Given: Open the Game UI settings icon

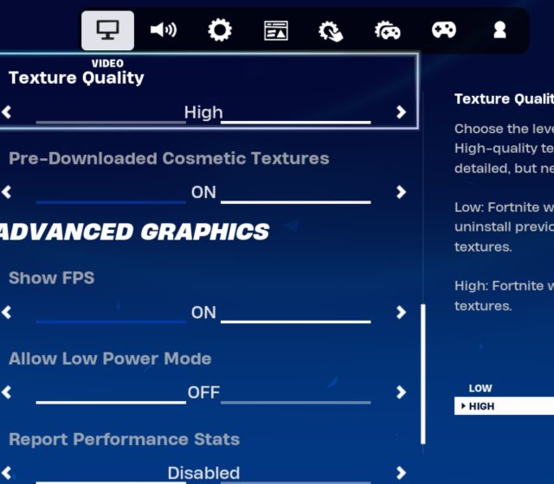Looking at the screenshot, I should coord(275,30).
